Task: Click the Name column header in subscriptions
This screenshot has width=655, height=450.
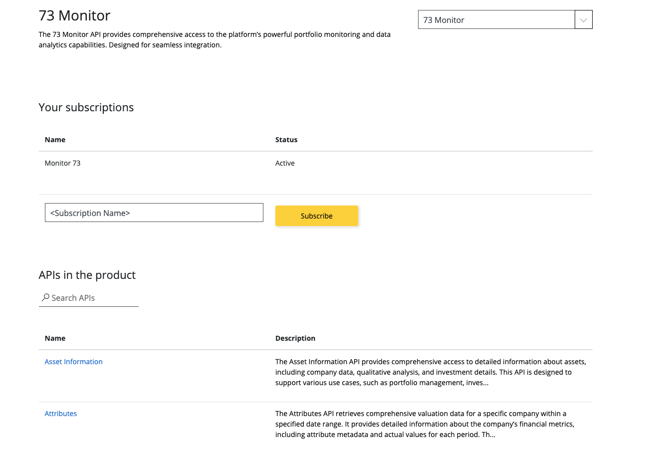Action: (x=55, y=139)
